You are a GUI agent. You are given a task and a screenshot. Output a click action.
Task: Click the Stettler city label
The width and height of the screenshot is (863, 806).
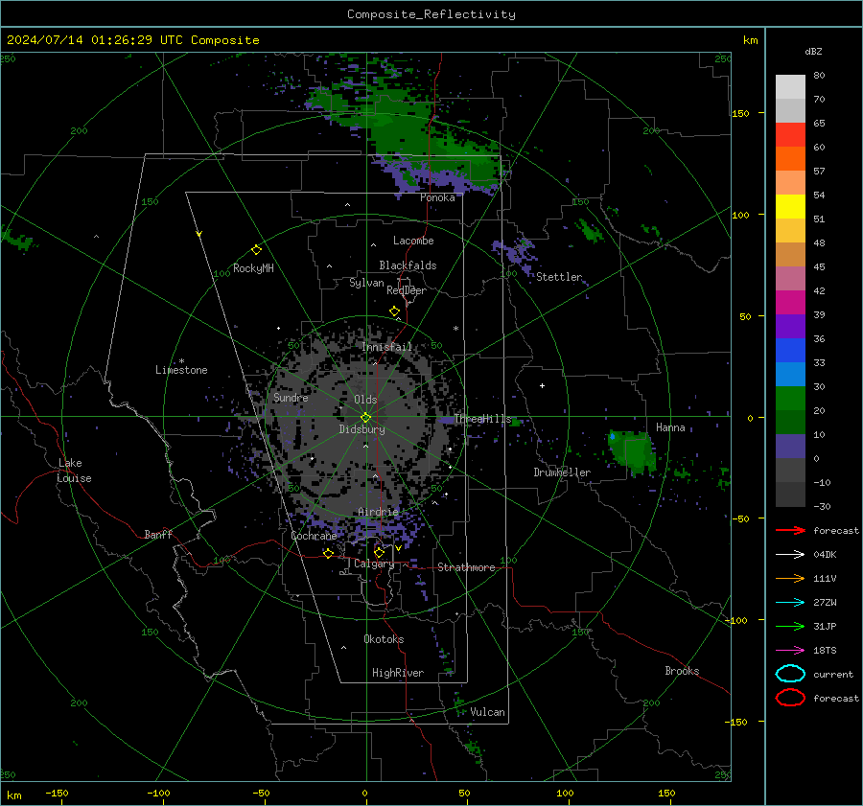coord(559,277)
